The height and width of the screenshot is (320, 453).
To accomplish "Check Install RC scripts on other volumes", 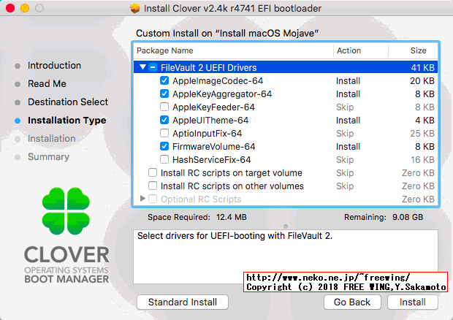I will [x=153, y=186].
